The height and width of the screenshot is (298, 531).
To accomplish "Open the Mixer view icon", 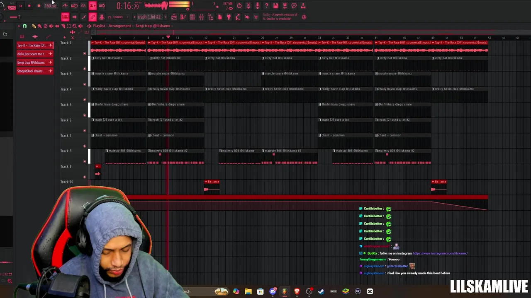I will pos(201,17).
